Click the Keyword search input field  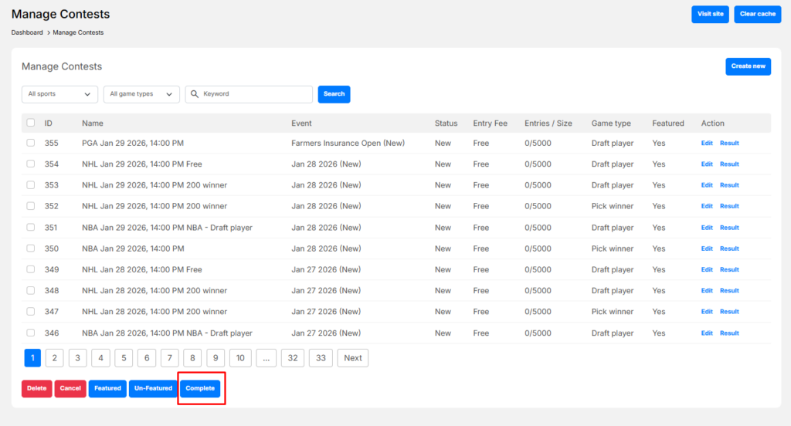(255, 94)
